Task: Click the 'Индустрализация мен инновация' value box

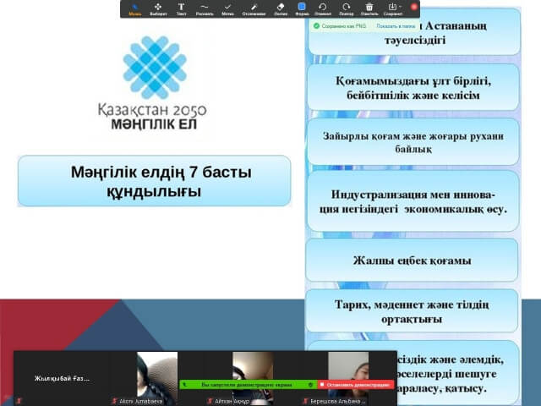Action: tap(413, 201)
